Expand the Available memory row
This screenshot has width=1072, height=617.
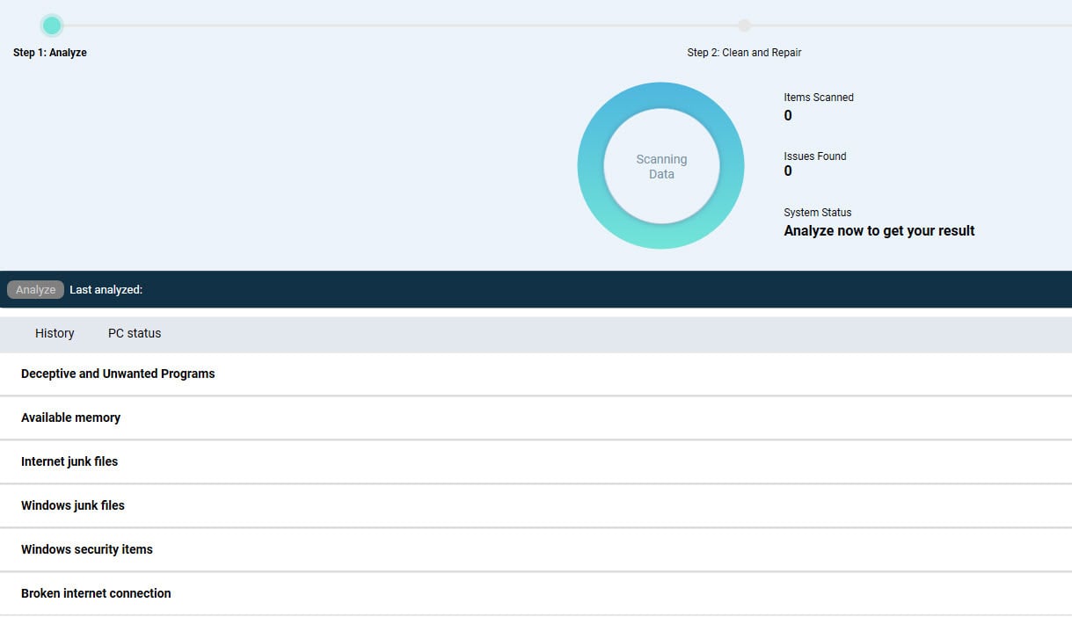(536, 417)
